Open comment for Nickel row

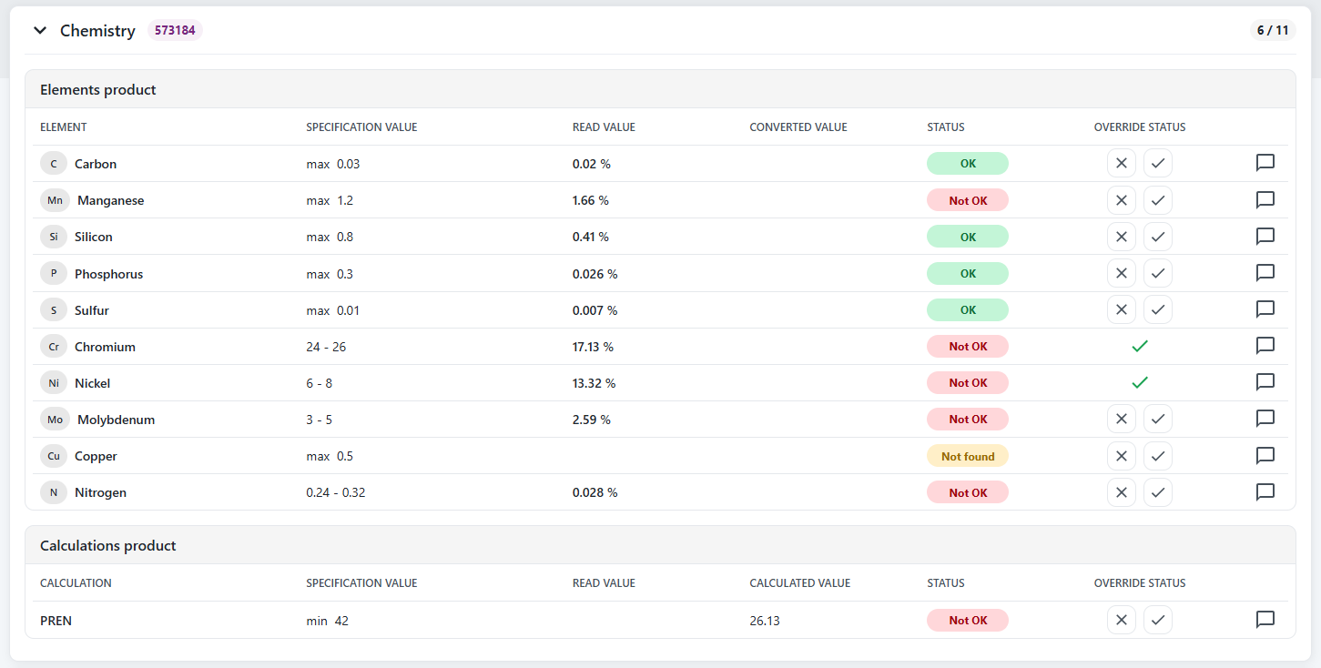1265,381
